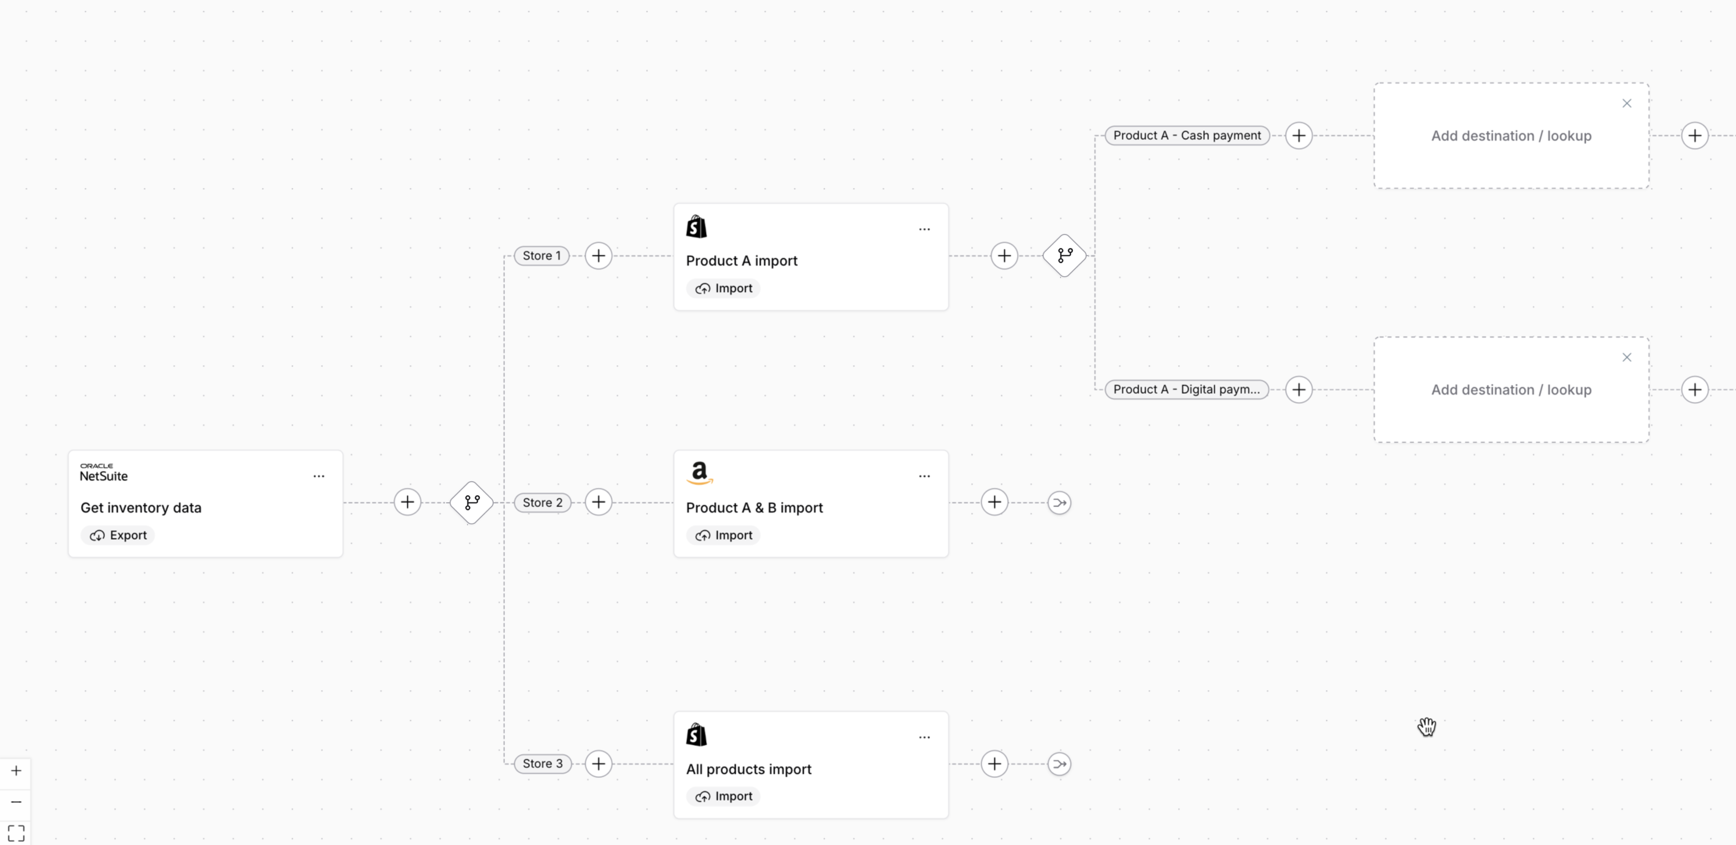Remove the top Add destination / lookup placeholder
The image size is (1736, 845).
coord(1627,103)
